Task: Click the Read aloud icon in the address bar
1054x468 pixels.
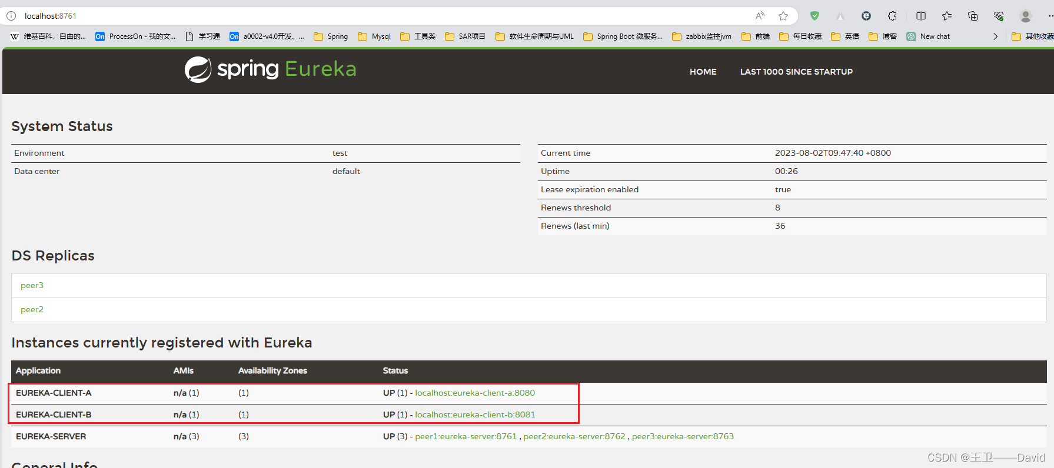Action: tap(760, 16)
